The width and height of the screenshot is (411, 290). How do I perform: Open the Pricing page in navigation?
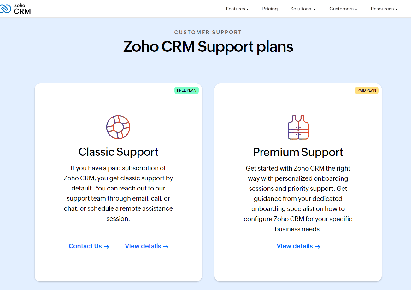tap(270, 9)
